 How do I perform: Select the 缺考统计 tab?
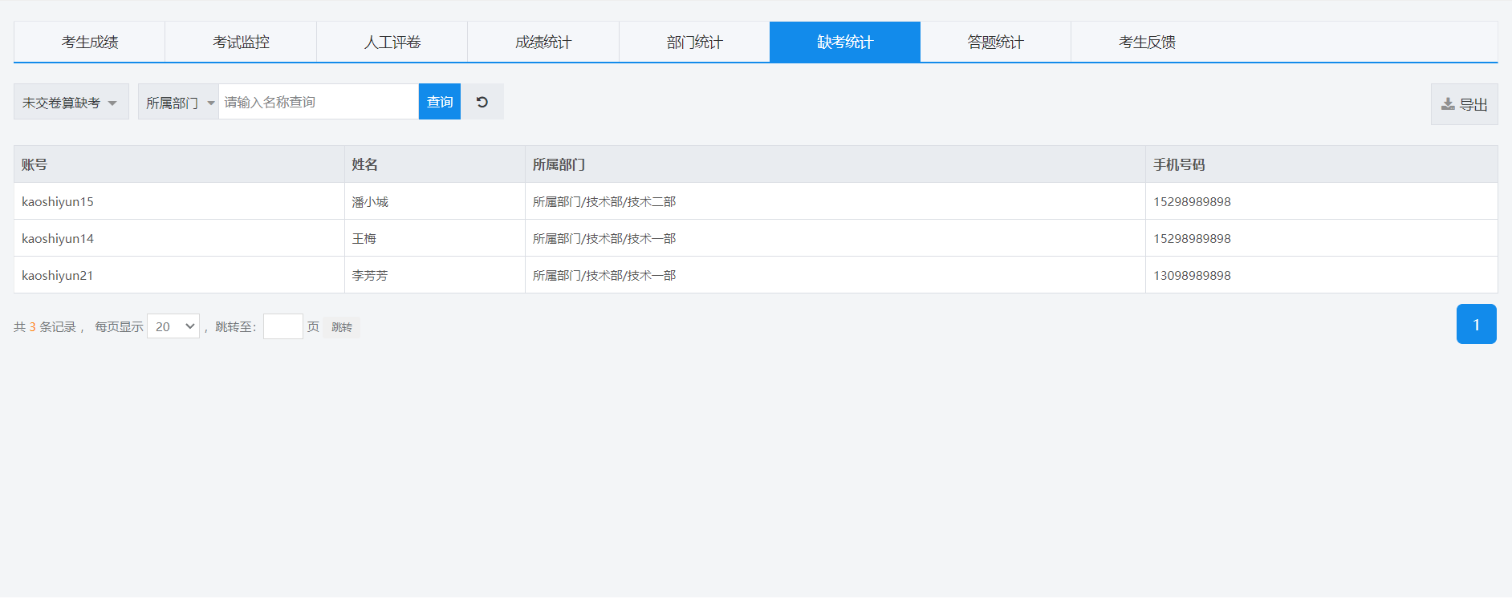click(x=845, y=42)
